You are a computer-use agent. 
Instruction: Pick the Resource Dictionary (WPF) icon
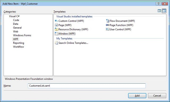pos(57,29)
